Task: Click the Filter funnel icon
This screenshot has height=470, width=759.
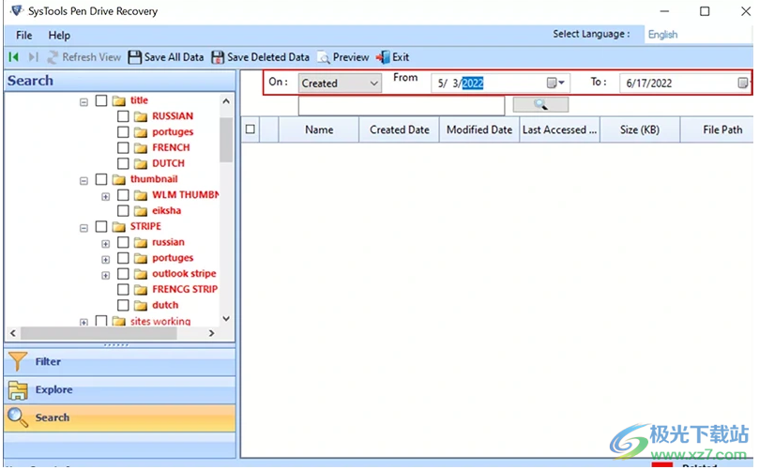Action: [18, 361]
